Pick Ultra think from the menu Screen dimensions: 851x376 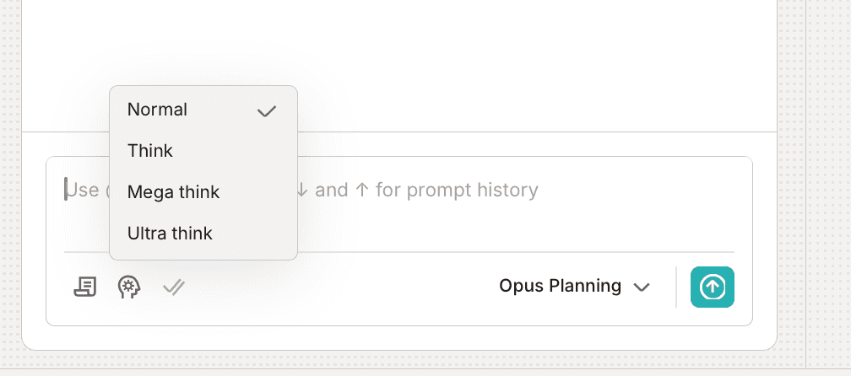click(170, 234)
